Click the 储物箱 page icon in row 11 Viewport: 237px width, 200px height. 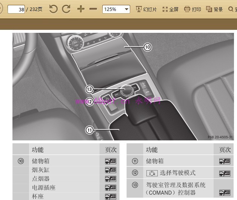(225, 161)
